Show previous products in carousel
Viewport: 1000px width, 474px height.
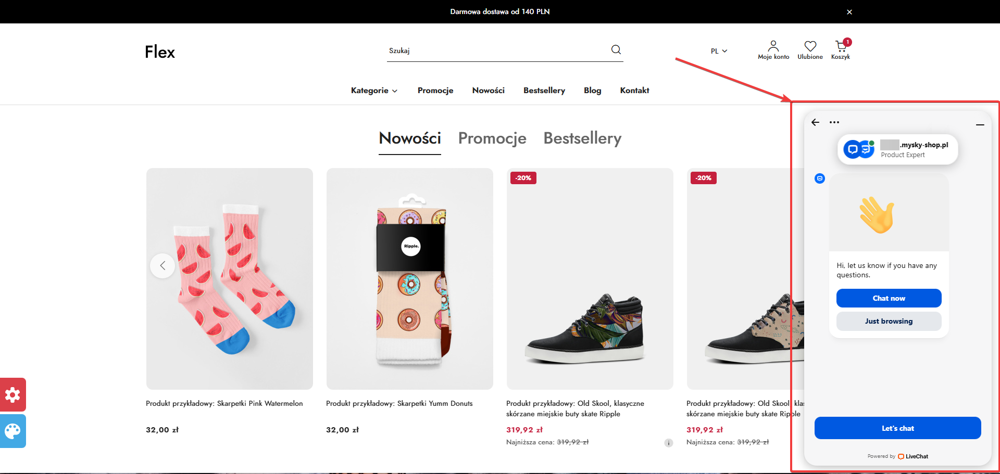(162, 266)
